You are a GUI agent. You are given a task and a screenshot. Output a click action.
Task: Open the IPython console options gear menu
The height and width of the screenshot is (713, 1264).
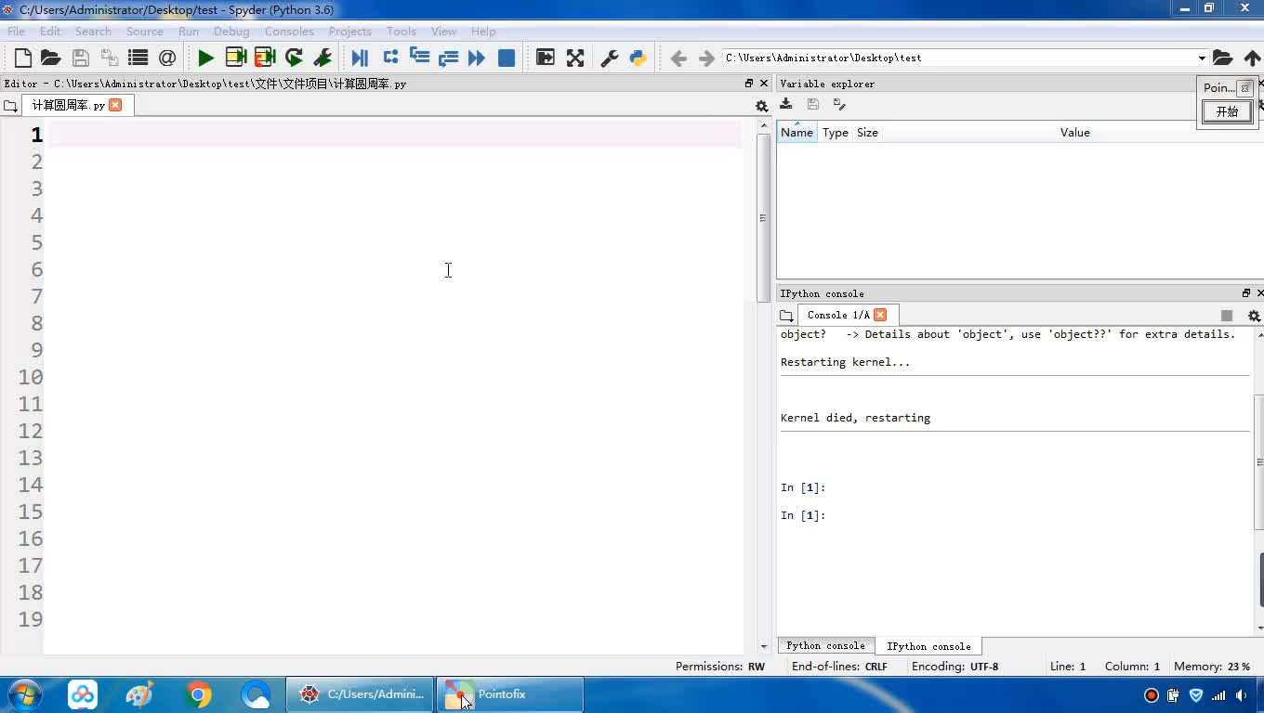(x=1254, y=316)
